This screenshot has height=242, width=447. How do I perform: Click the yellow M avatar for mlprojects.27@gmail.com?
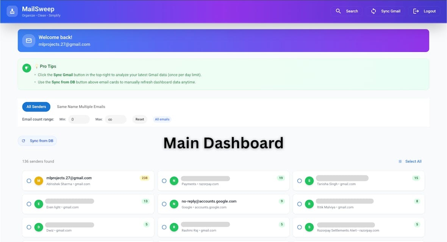39,181
